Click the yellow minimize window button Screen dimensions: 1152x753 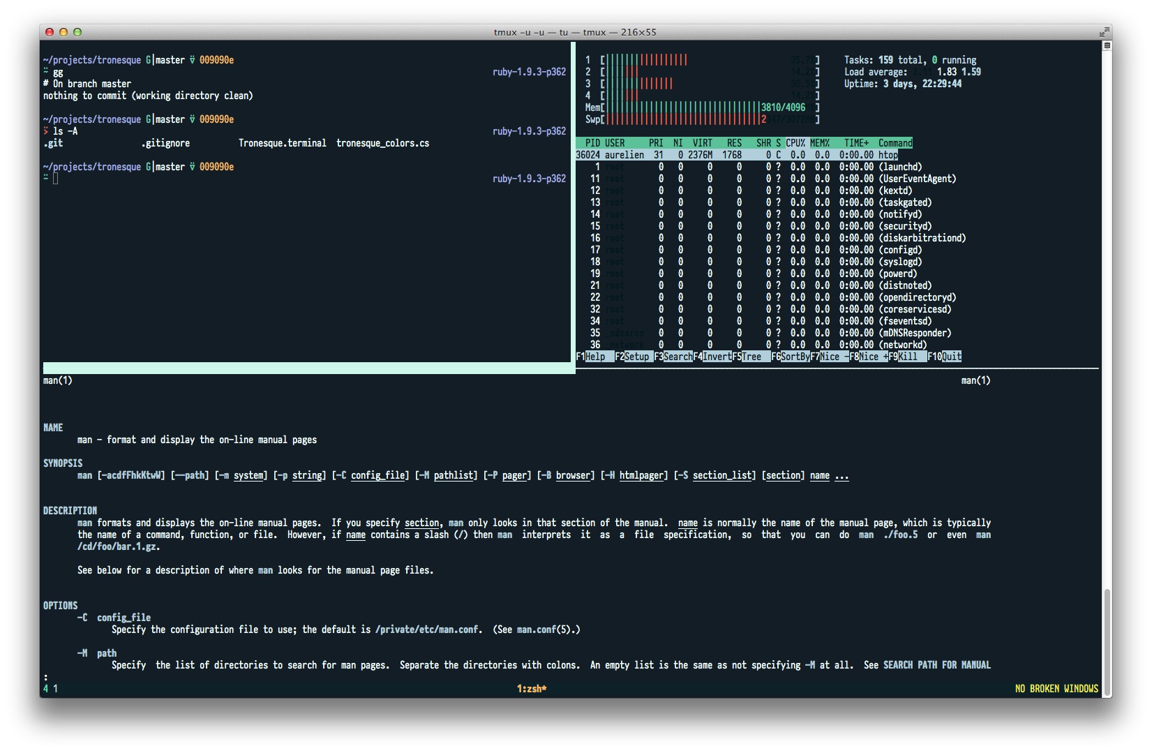(63, 32)
